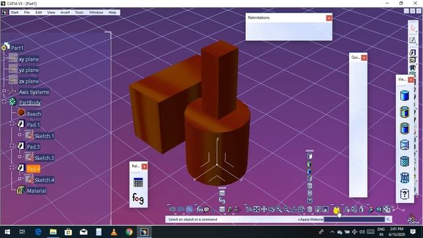Open Customize View Parameters question-mark icon
The width and height of the screenshot is (423, 238).
point(404,194)
